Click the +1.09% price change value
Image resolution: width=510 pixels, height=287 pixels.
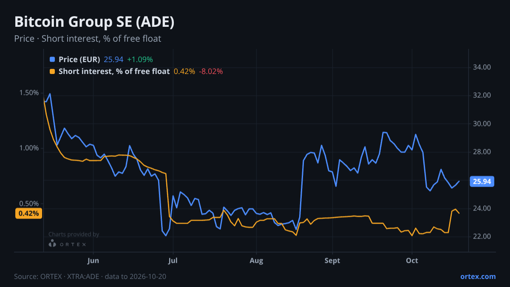[x=140, y=60]
